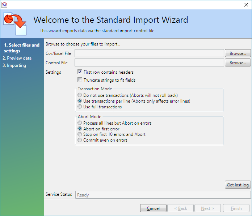Click into the Csv/Excel File path field
The width and height of the screenshot is (252, 216).
(149, 53)
